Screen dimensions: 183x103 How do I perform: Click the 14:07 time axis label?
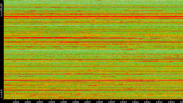(87, 102)
